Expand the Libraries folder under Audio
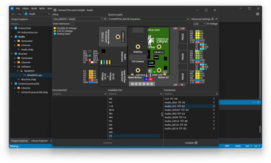This screenshot has height=163, width=271. (x=15, y=45)
